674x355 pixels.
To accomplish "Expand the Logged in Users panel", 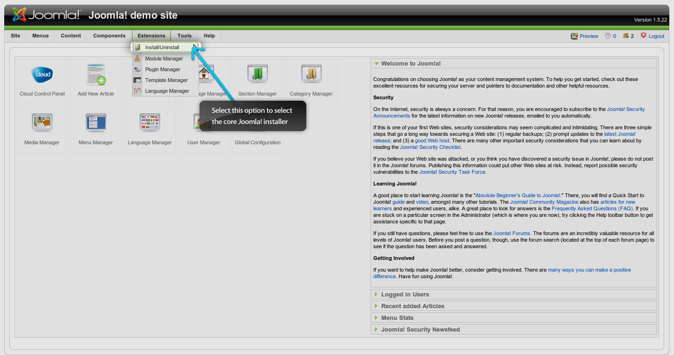I will coord(514,295).
